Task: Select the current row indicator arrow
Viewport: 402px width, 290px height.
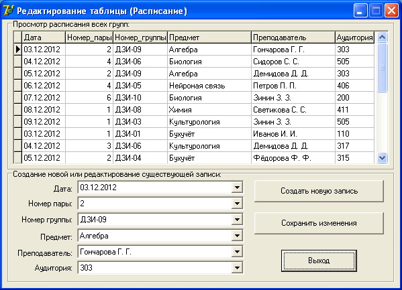Action: [x=17, y=49]
